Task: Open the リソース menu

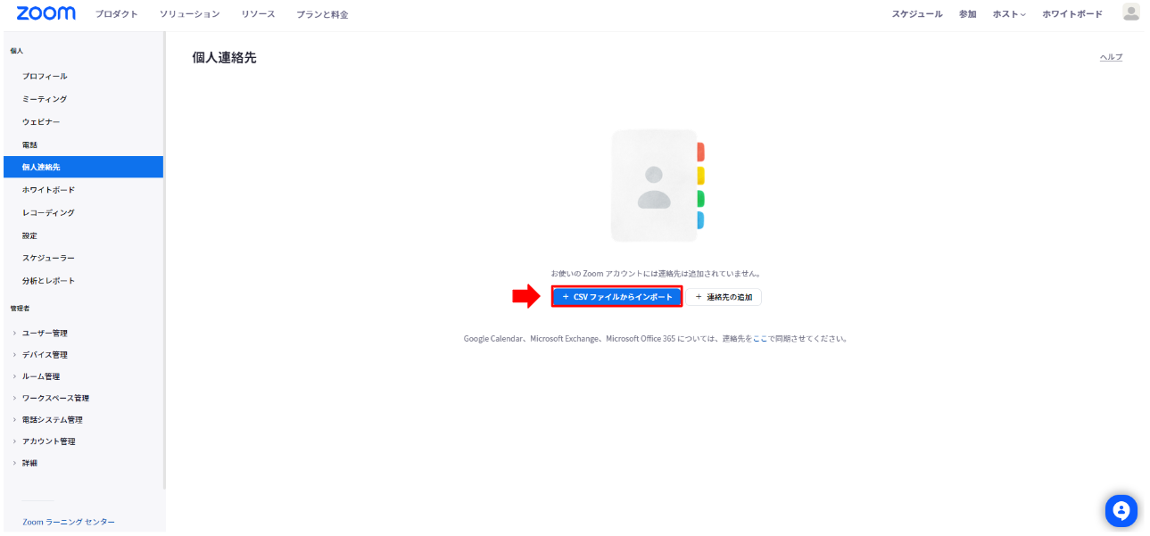Action: 258,14
